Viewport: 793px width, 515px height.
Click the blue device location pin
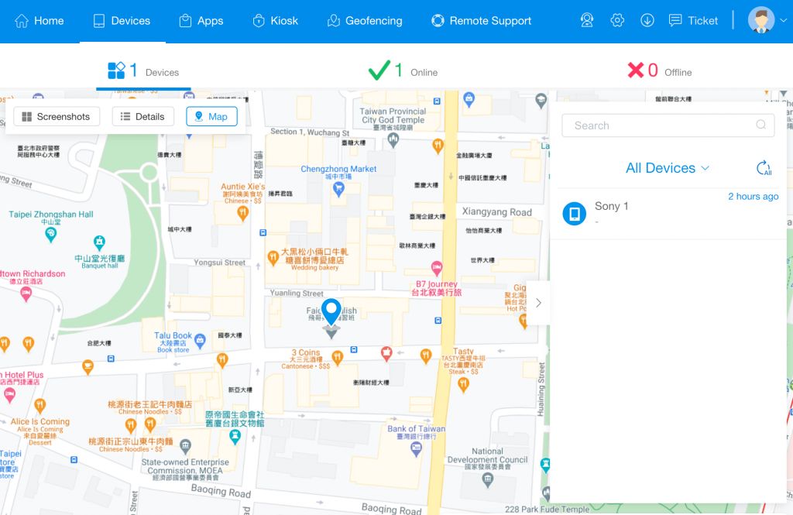point(331,312)
